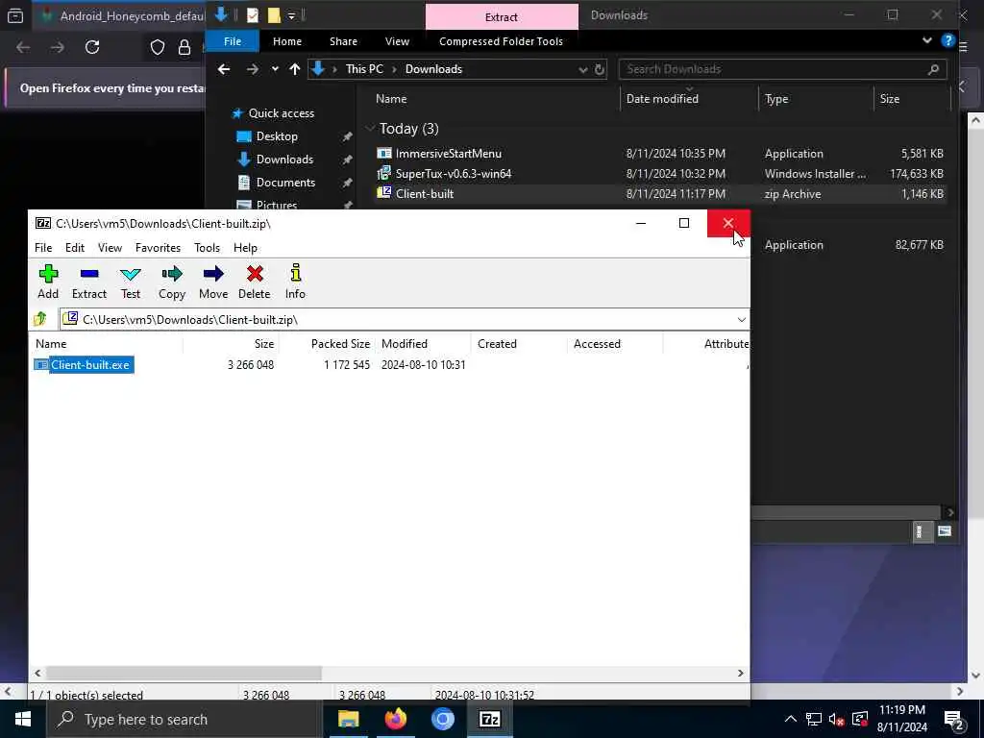Refresh the Downloads folder in Explorer

600,69
